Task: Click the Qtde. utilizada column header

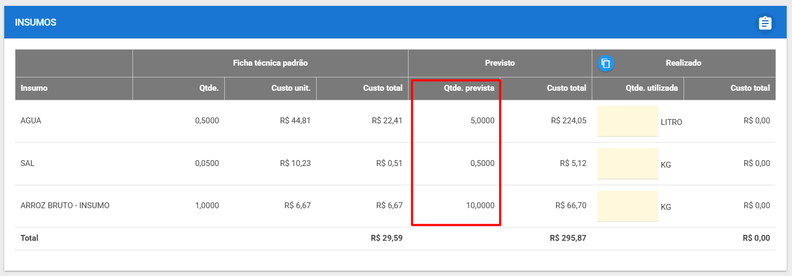Action: [x=652, y=88]
